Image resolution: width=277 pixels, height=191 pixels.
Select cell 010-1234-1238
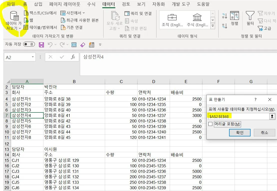pos(153,121)
